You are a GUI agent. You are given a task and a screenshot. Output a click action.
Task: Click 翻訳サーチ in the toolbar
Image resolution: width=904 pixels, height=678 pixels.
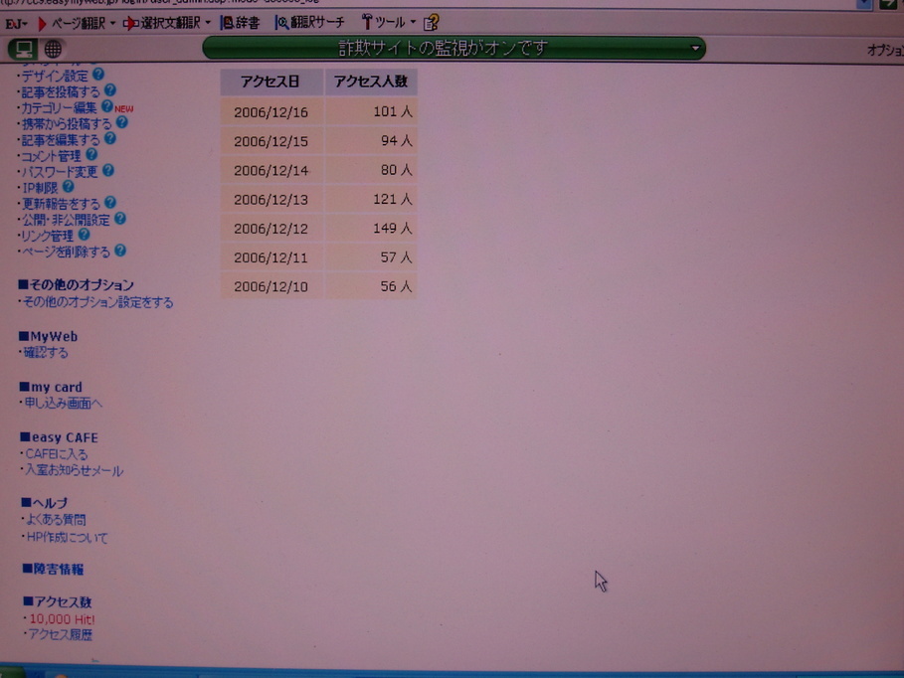tap(310, 22)
